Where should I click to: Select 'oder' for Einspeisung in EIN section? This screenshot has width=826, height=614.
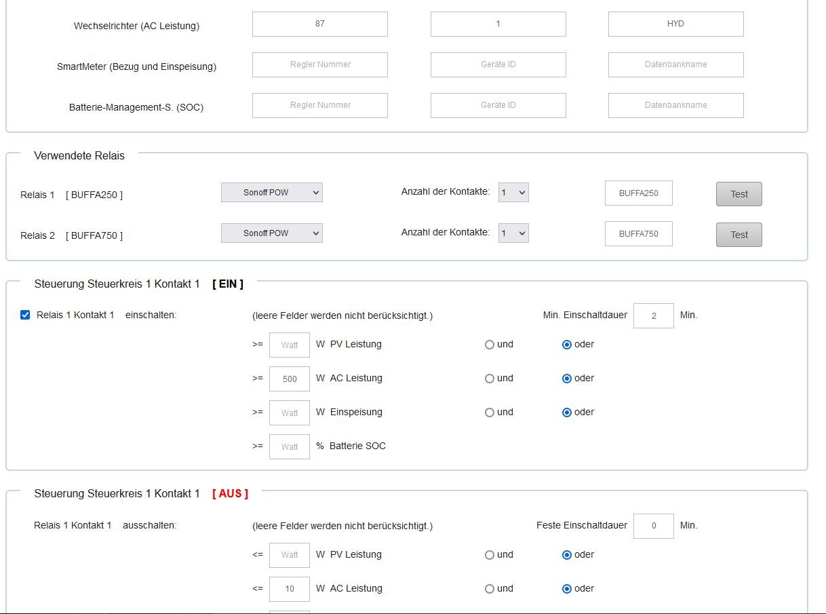pyautogui.click(x=567, y=412)
